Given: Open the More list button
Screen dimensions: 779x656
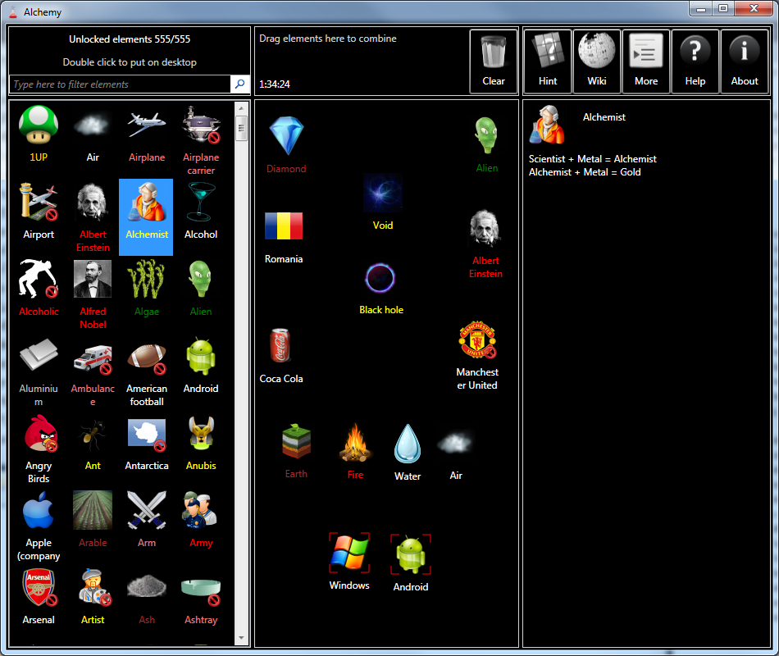Looking at the screenshot, I should (x=646, y=61).
